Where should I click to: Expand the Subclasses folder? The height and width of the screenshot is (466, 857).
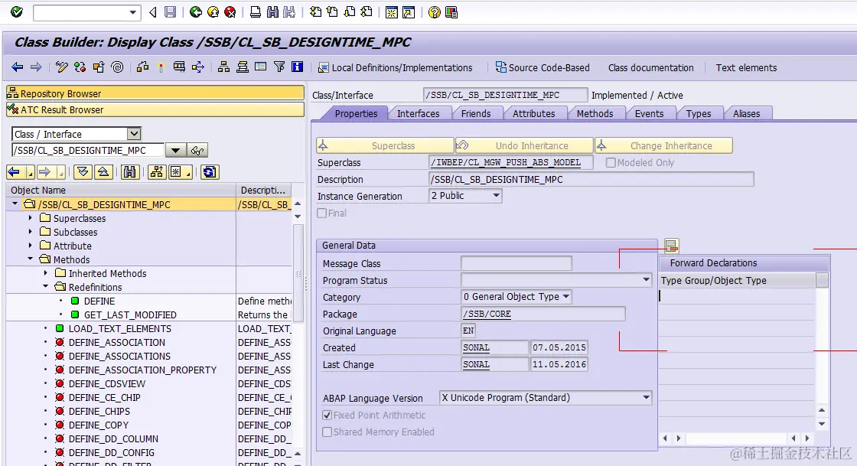(x=31, y=232)
